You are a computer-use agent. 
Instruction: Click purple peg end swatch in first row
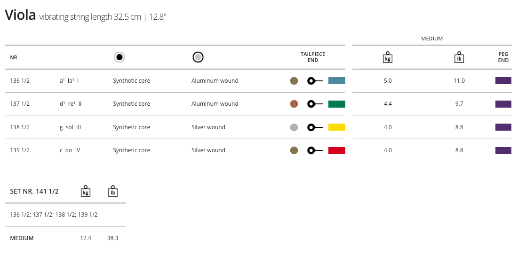click(x=503, y=81)
